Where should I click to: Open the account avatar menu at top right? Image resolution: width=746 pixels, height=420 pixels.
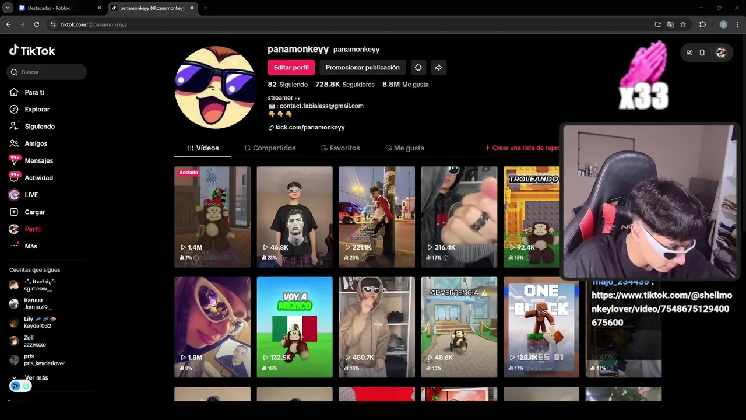[721, 52]
